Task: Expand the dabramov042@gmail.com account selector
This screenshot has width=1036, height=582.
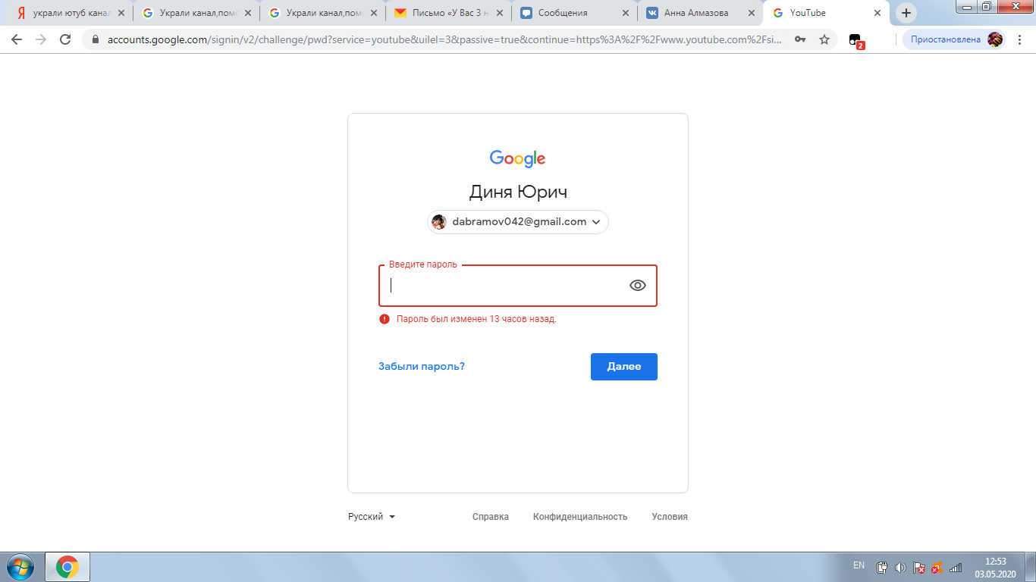Action: tap(518, 222)
